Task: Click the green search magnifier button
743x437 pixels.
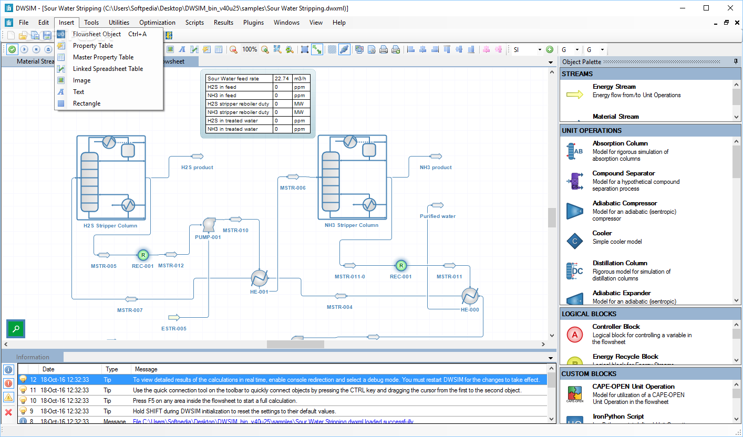Action: [16, 328]
